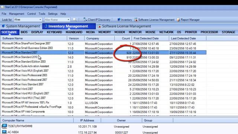This screenshot has height=134, width=238.
Task: Select Microsoft Office Standard 2007 row
Action: coord(103,53)
